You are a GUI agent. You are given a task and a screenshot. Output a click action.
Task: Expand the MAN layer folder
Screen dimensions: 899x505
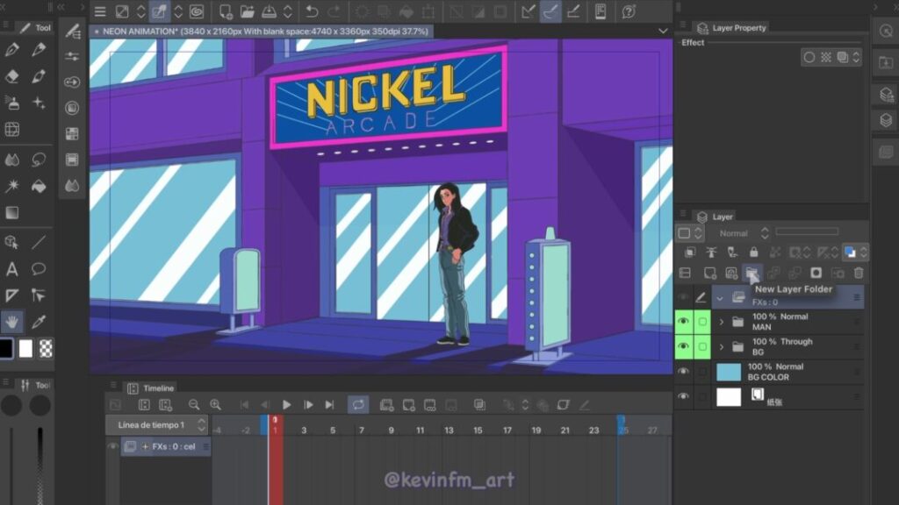pyautogui.click(x=722, y=322)
